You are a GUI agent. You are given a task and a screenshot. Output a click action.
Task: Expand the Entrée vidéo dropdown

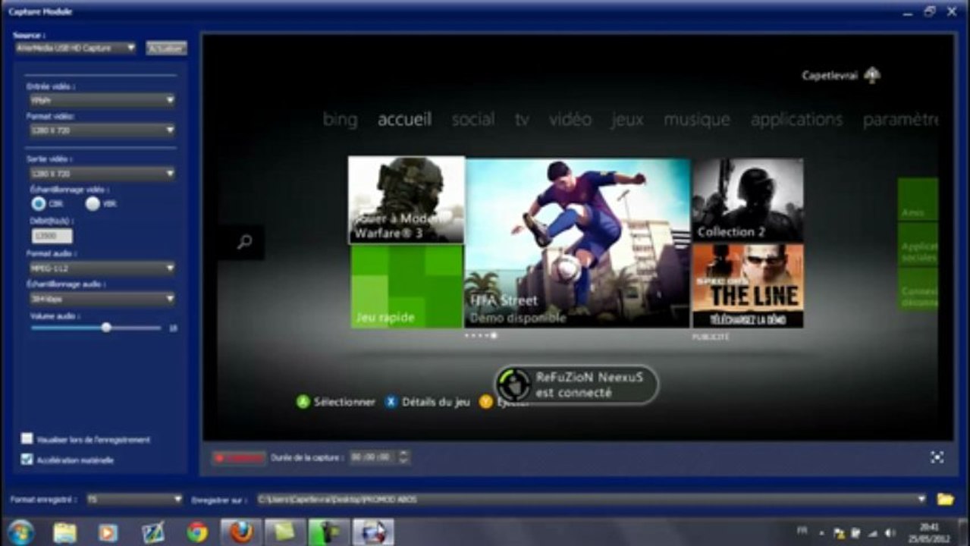coord(101,99)
